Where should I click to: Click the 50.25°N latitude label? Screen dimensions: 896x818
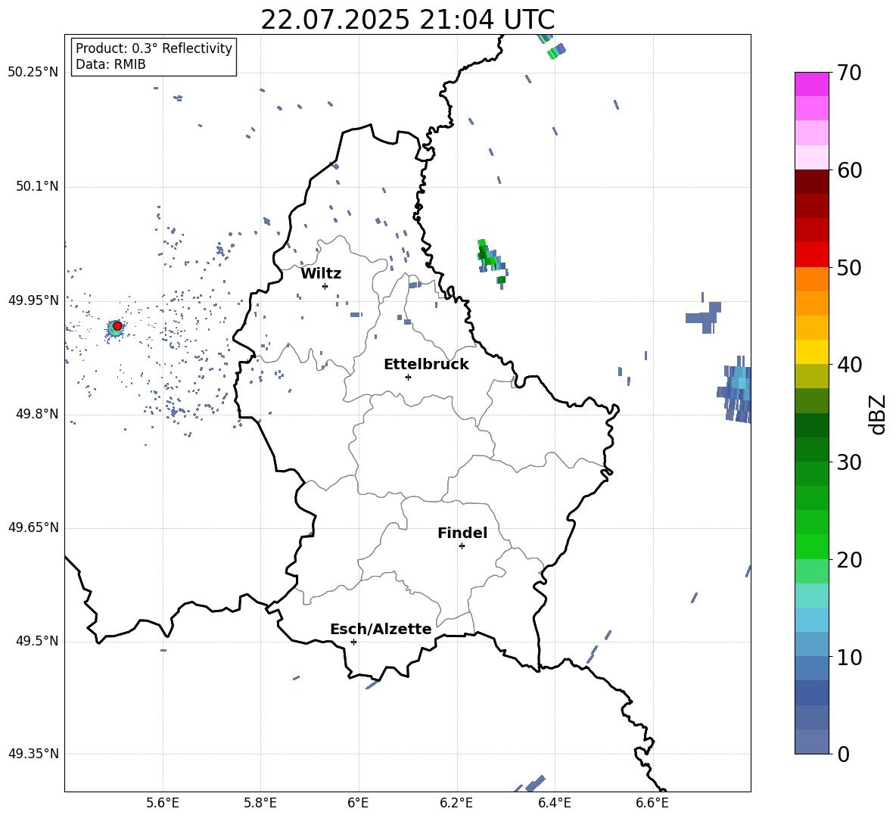[33, 73]
